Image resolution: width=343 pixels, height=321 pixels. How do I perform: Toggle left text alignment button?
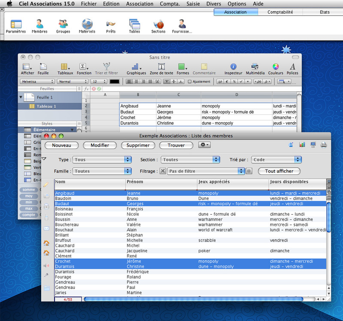point(129,82)
